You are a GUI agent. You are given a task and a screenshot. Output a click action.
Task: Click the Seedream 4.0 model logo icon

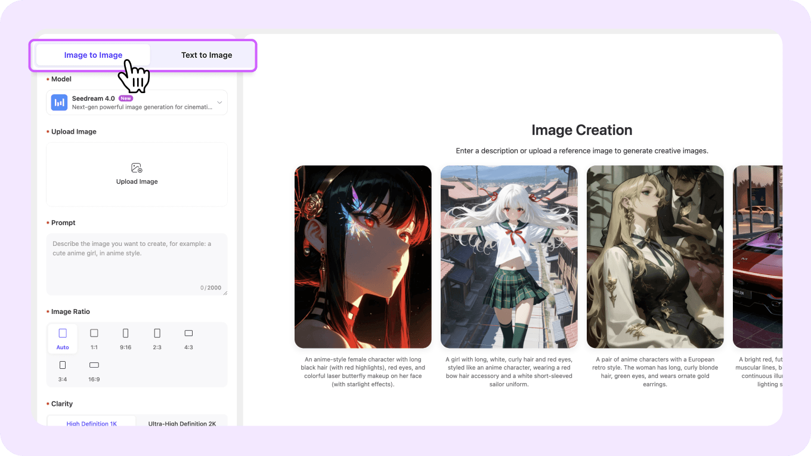pyautogui.click(x=59, y=103)
